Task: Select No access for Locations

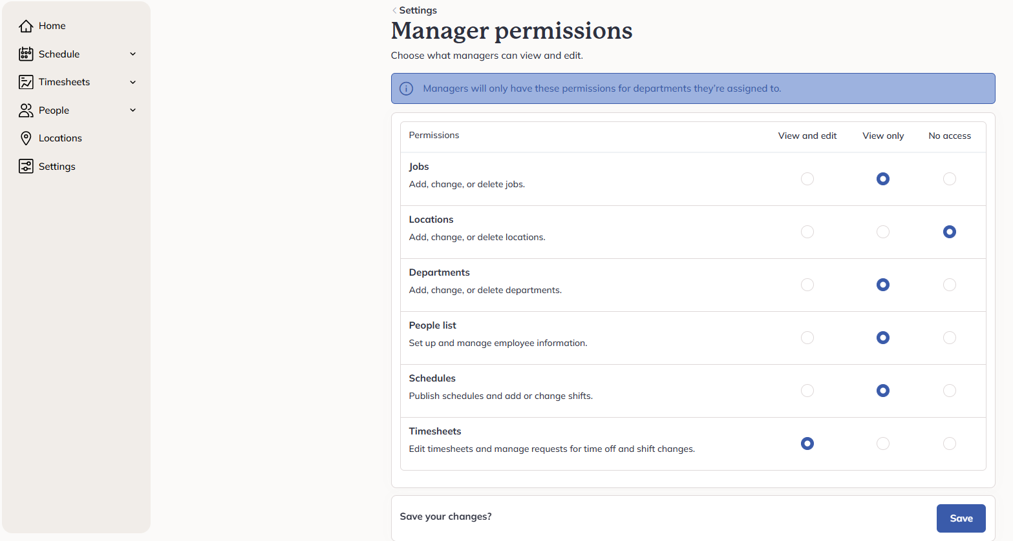Action: pos(950,232)
